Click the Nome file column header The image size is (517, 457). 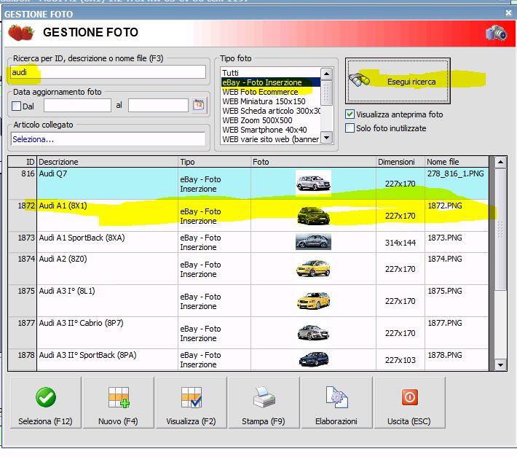pyautogui.click(x=457, y=162)
